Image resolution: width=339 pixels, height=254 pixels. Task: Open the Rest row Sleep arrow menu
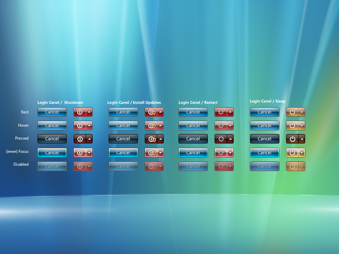pyautogui.click(x=302, y=112)
